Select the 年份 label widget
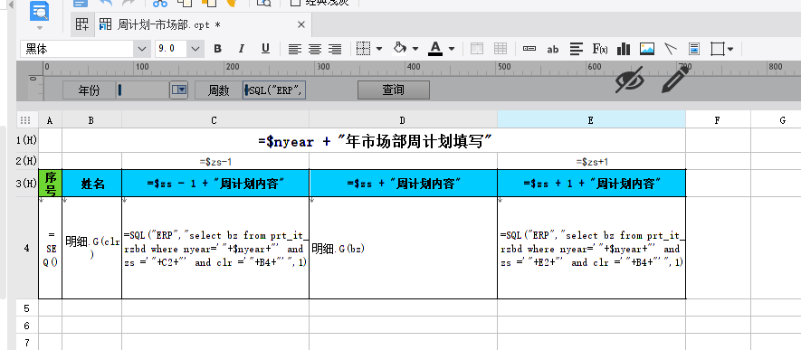 [x=89, y=90]
